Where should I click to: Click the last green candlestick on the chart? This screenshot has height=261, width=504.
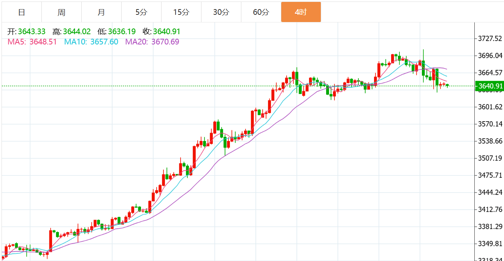click(x=448, y=85)
